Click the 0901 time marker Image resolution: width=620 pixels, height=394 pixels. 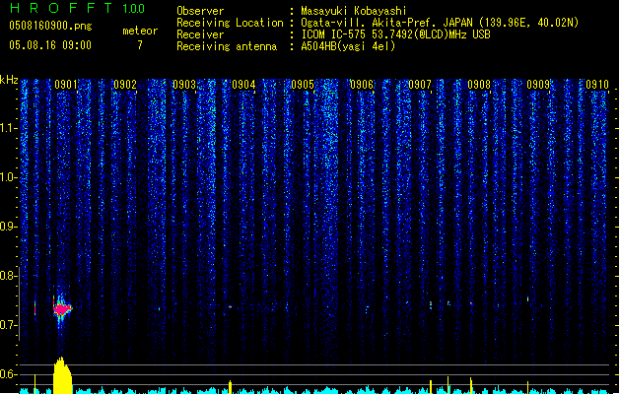[66, 85]
